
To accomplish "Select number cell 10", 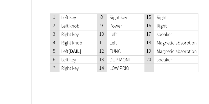I will coord(102,34).
